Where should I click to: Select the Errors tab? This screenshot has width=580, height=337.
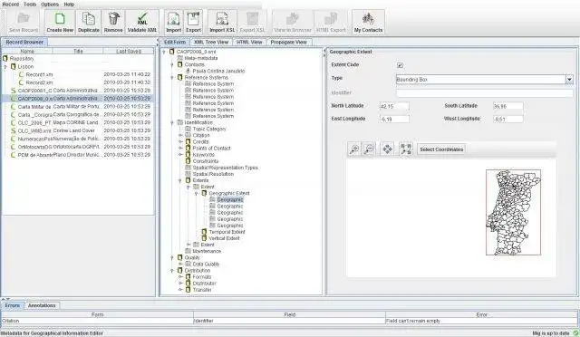[13, 305]
